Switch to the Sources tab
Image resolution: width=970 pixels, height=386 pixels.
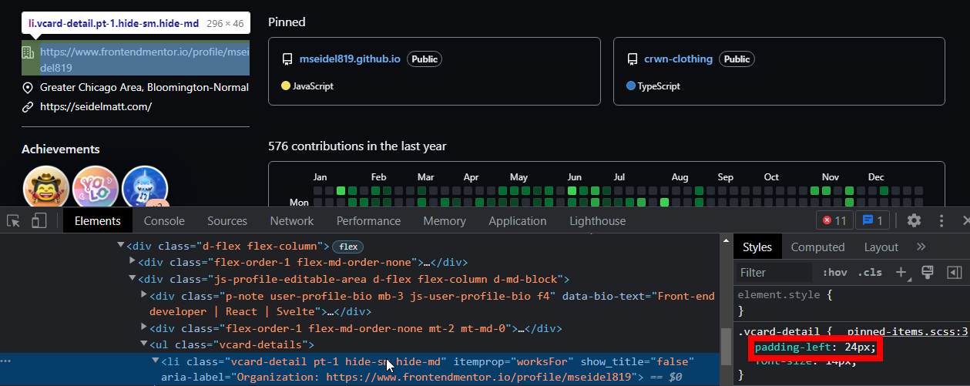227,220
